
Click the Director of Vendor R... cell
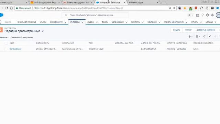click(x=46, y=49)
